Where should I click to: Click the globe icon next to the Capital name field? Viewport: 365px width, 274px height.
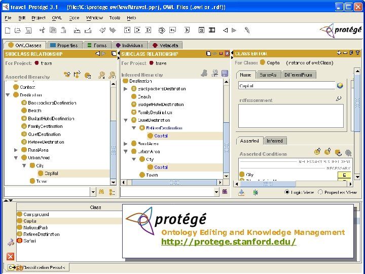point(340,86)
